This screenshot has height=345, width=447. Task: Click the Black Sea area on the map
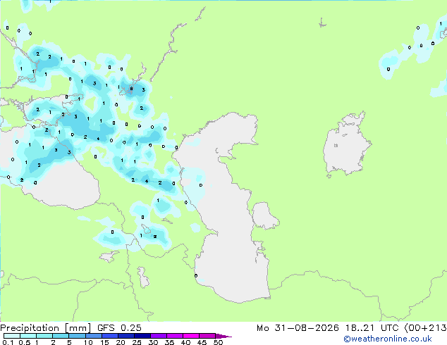click(x=68, y=187)
